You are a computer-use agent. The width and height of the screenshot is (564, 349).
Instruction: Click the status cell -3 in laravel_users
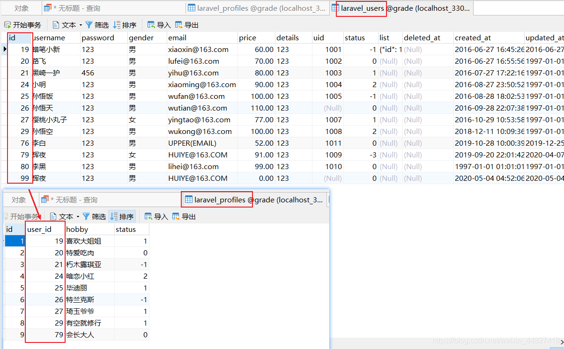coord(361,155)
